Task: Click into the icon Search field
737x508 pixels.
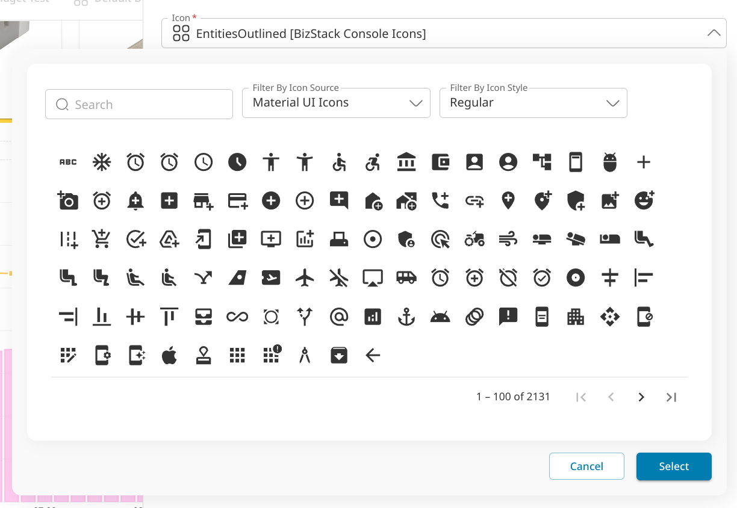Action: (x=145, y=105)
